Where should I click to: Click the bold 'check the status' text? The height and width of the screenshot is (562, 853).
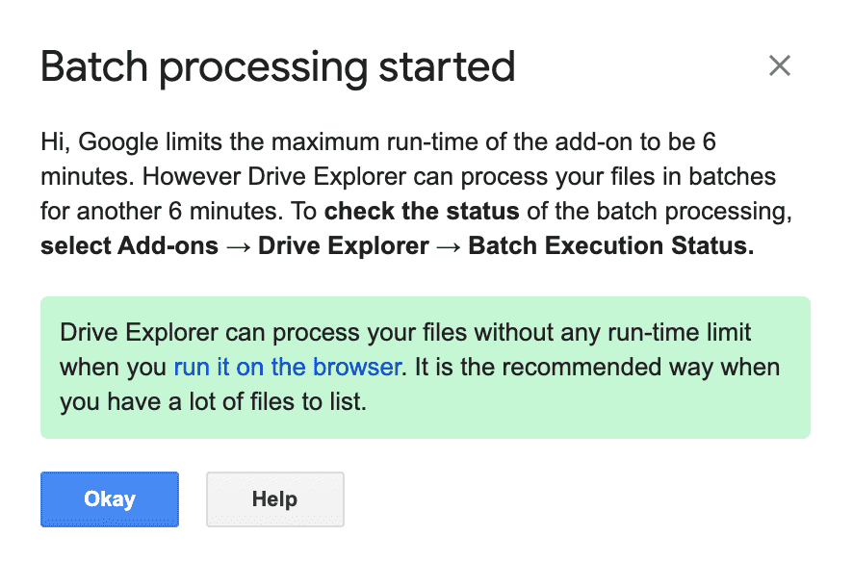click(x=422, y=211)
